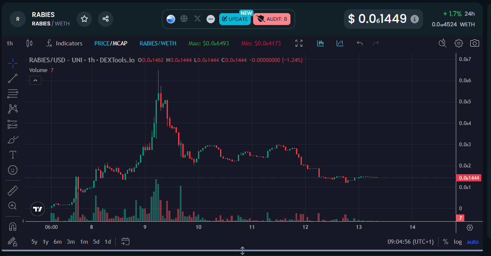Click the UPDATE button
Image resolution: width=491 pixels, height=256 pixels.
coord(235,19)
